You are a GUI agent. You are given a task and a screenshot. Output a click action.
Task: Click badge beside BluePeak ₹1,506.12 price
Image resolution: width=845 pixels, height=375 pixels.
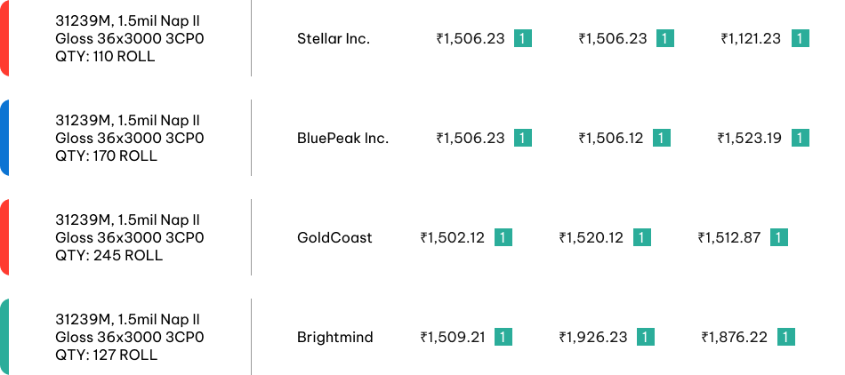[661, 139]
